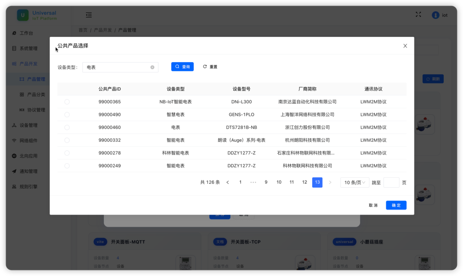
Task: Click the iot user avatar icon
Action: [436, 15]
